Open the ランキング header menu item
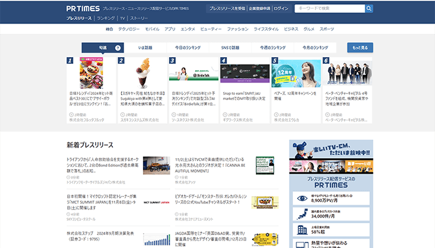This screenshot has height=248, width=435. pos(106,18)
